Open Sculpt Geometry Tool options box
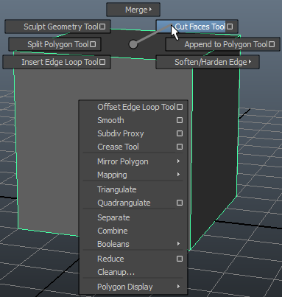This screenshot has width=282, height=297. click(x=102, y=27)
